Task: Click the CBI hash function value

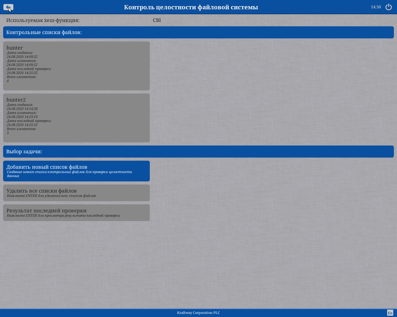Action: (157, 20)
